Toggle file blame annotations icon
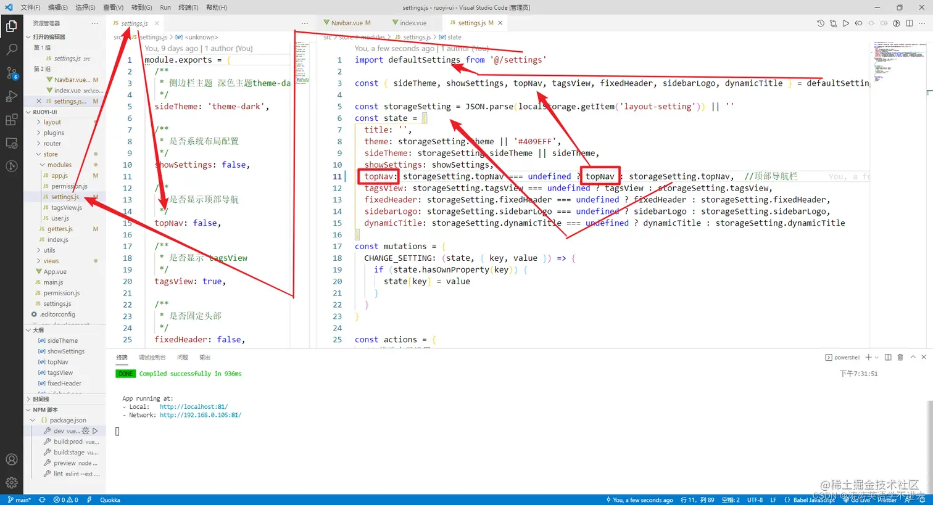Screen dimensions: 933x505 [x=897, y=23]
